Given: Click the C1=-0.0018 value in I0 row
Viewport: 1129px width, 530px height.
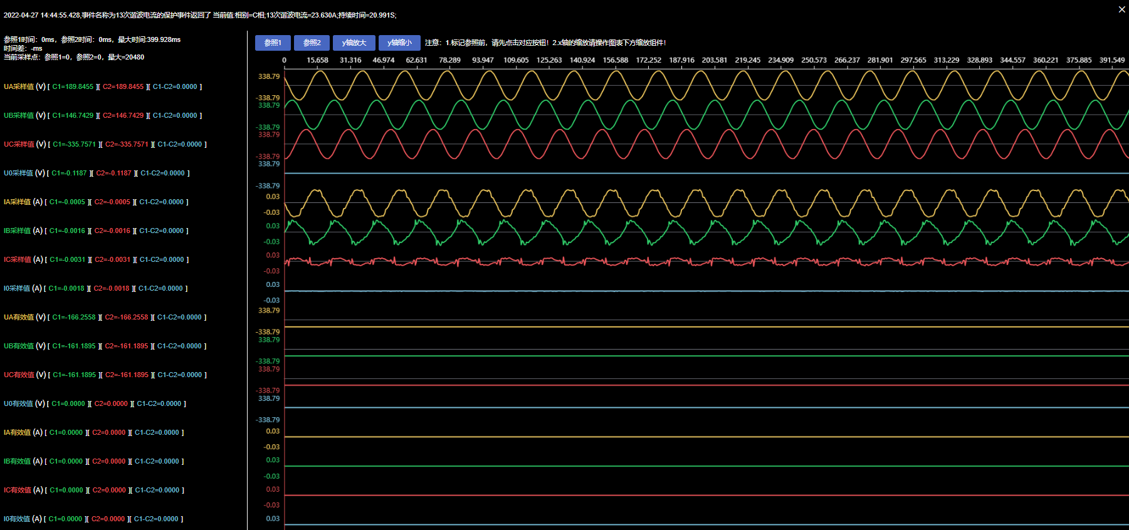Looking at the screenshot, I should (x=66, y=288).
